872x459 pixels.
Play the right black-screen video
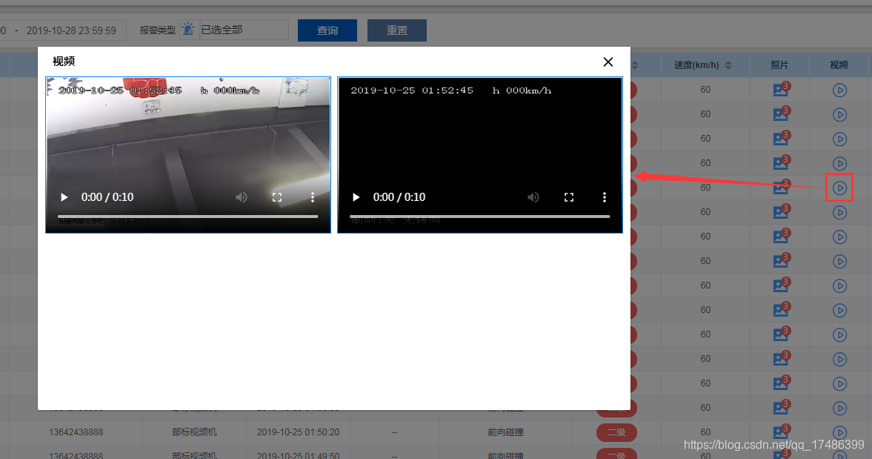point(356,197)
